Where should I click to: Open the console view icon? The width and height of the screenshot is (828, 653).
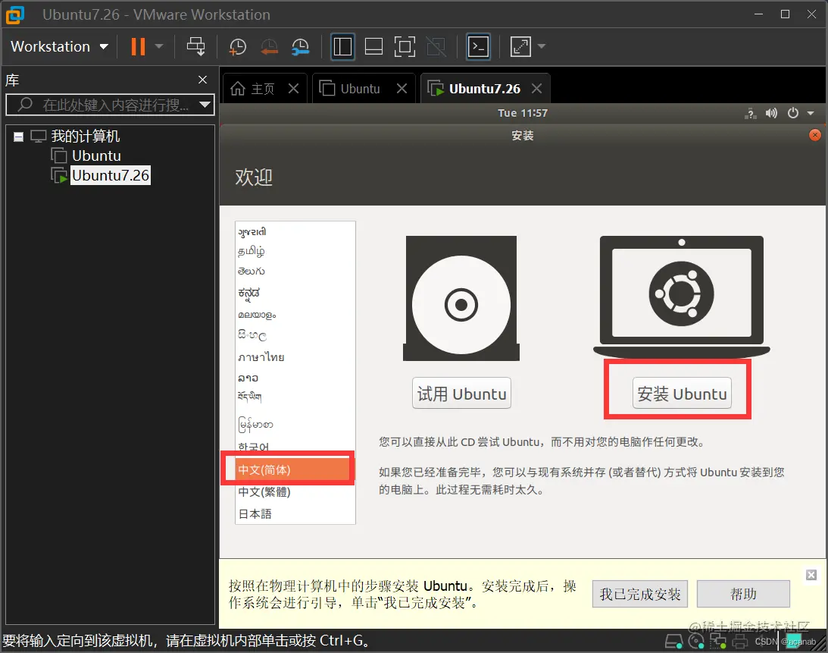click(478, 46)
